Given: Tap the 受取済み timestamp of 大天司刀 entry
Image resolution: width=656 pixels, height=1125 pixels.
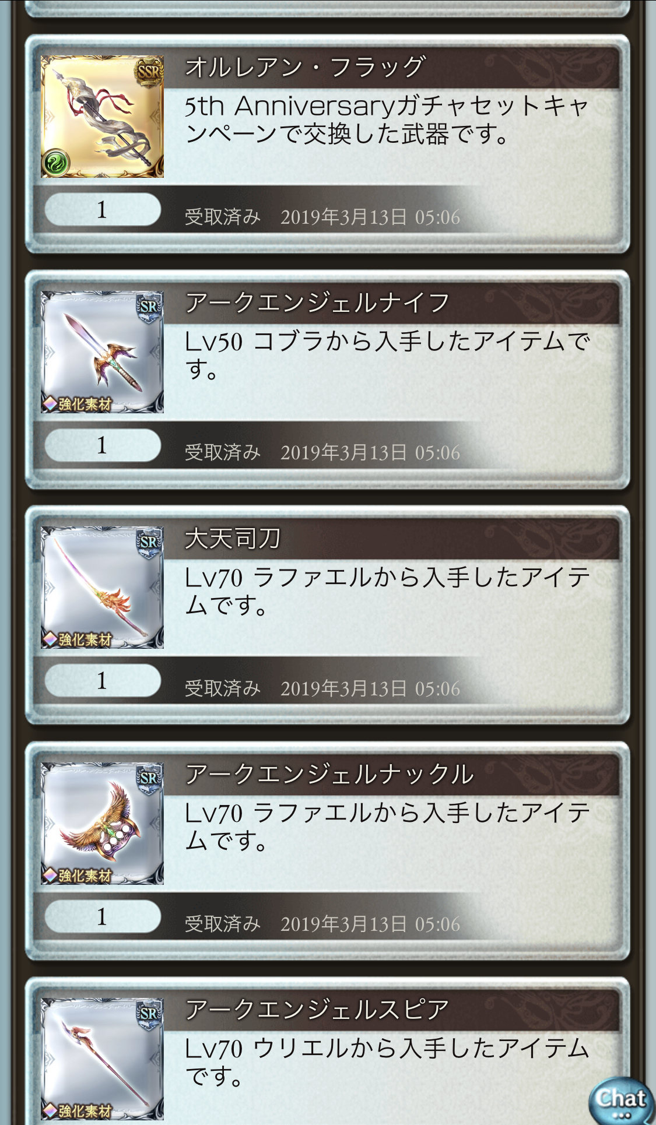Looking at the screenshot, I should [322, 688].
